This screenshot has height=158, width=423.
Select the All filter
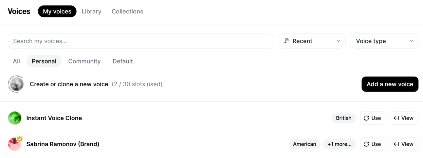16,61
